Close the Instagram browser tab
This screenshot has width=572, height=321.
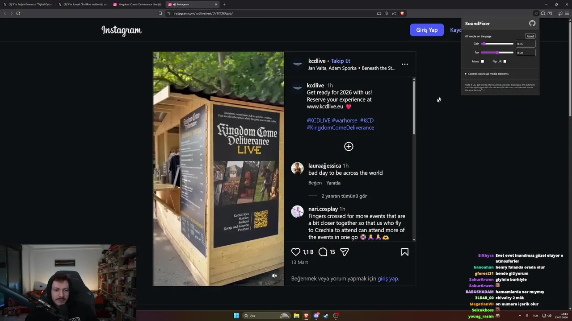[216, 4]
